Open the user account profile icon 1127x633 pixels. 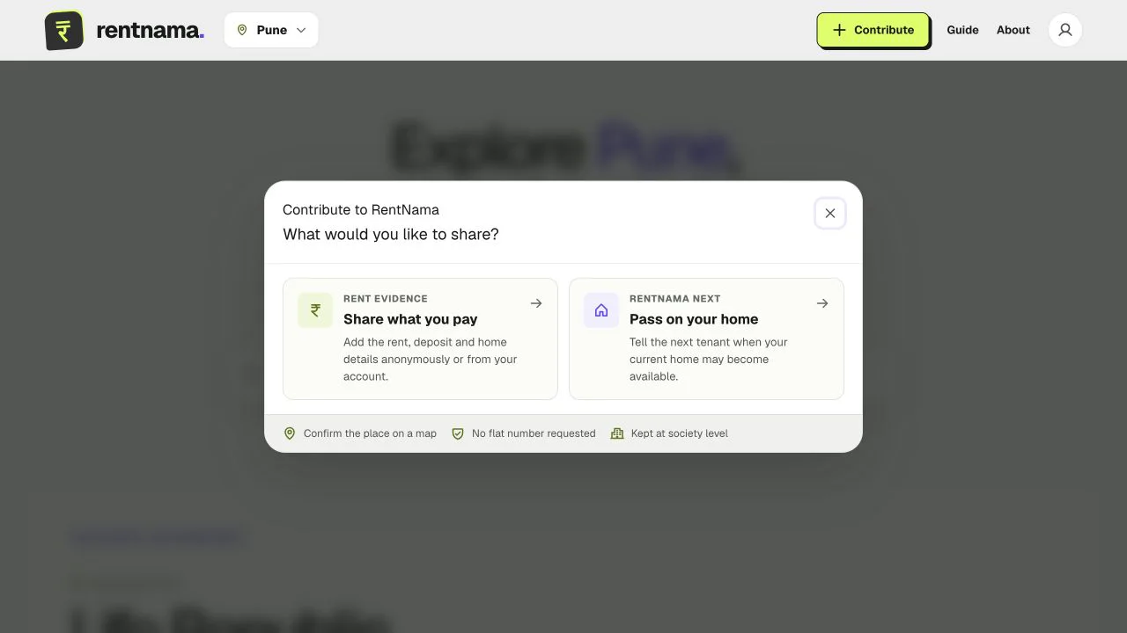[1064, 30]
